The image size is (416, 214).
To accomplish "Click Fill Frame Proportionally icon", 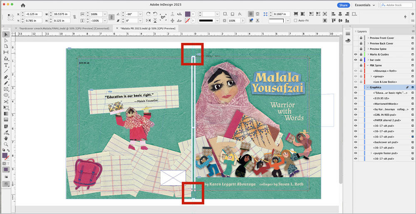I will coord(296,14).
